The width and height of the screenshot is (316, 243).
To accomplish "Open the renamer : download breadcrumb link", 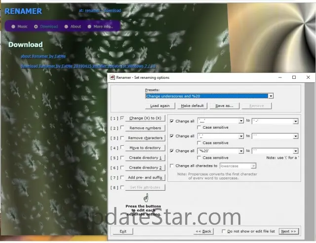I will point(103,10).
